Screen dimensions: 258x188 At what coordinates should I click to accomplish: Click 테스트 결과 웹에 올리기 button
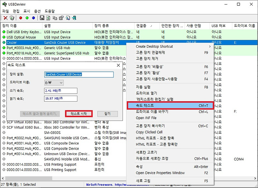pos(40,114)
